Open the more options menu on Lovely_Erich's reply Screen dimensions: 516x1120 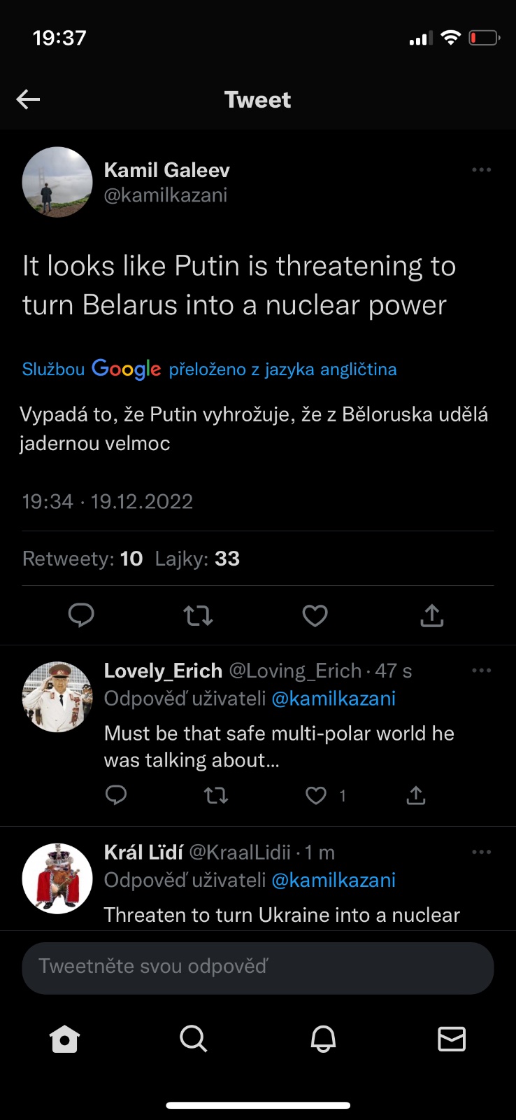click(481, 671)
